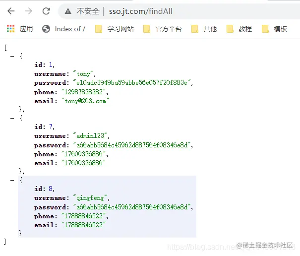Reload the page with the refresh icon
300x256 pixels.
click(x=46, y=11)
